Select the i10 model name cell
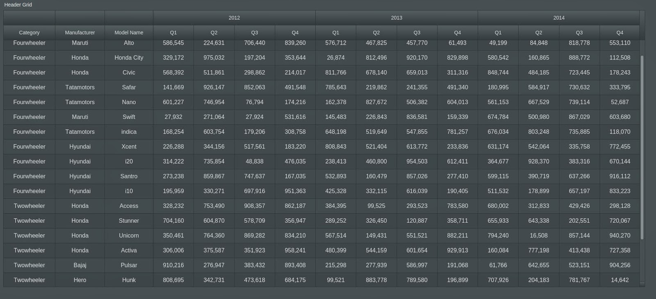This screenshot has height=299, width=656. click(129, 191)
